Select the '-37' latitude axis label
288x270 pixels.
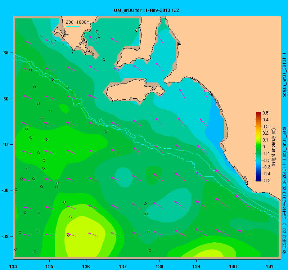click(x=5, y=145)
